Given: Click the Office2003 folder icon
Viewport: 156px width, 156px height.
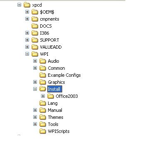Looking at the screenshot, I should (51, 96).
